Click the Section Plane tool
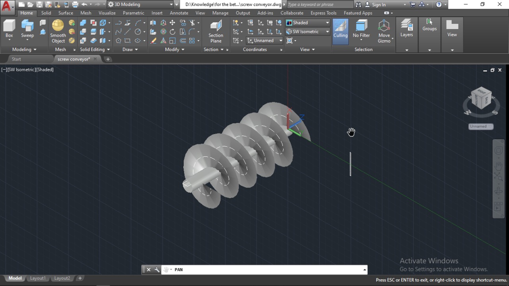 pyautogui.click(x=216, y=31)
